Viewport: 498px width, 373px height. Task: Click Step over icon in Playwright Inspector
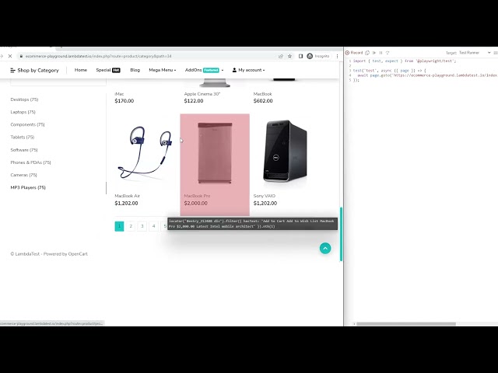(388, 53)
